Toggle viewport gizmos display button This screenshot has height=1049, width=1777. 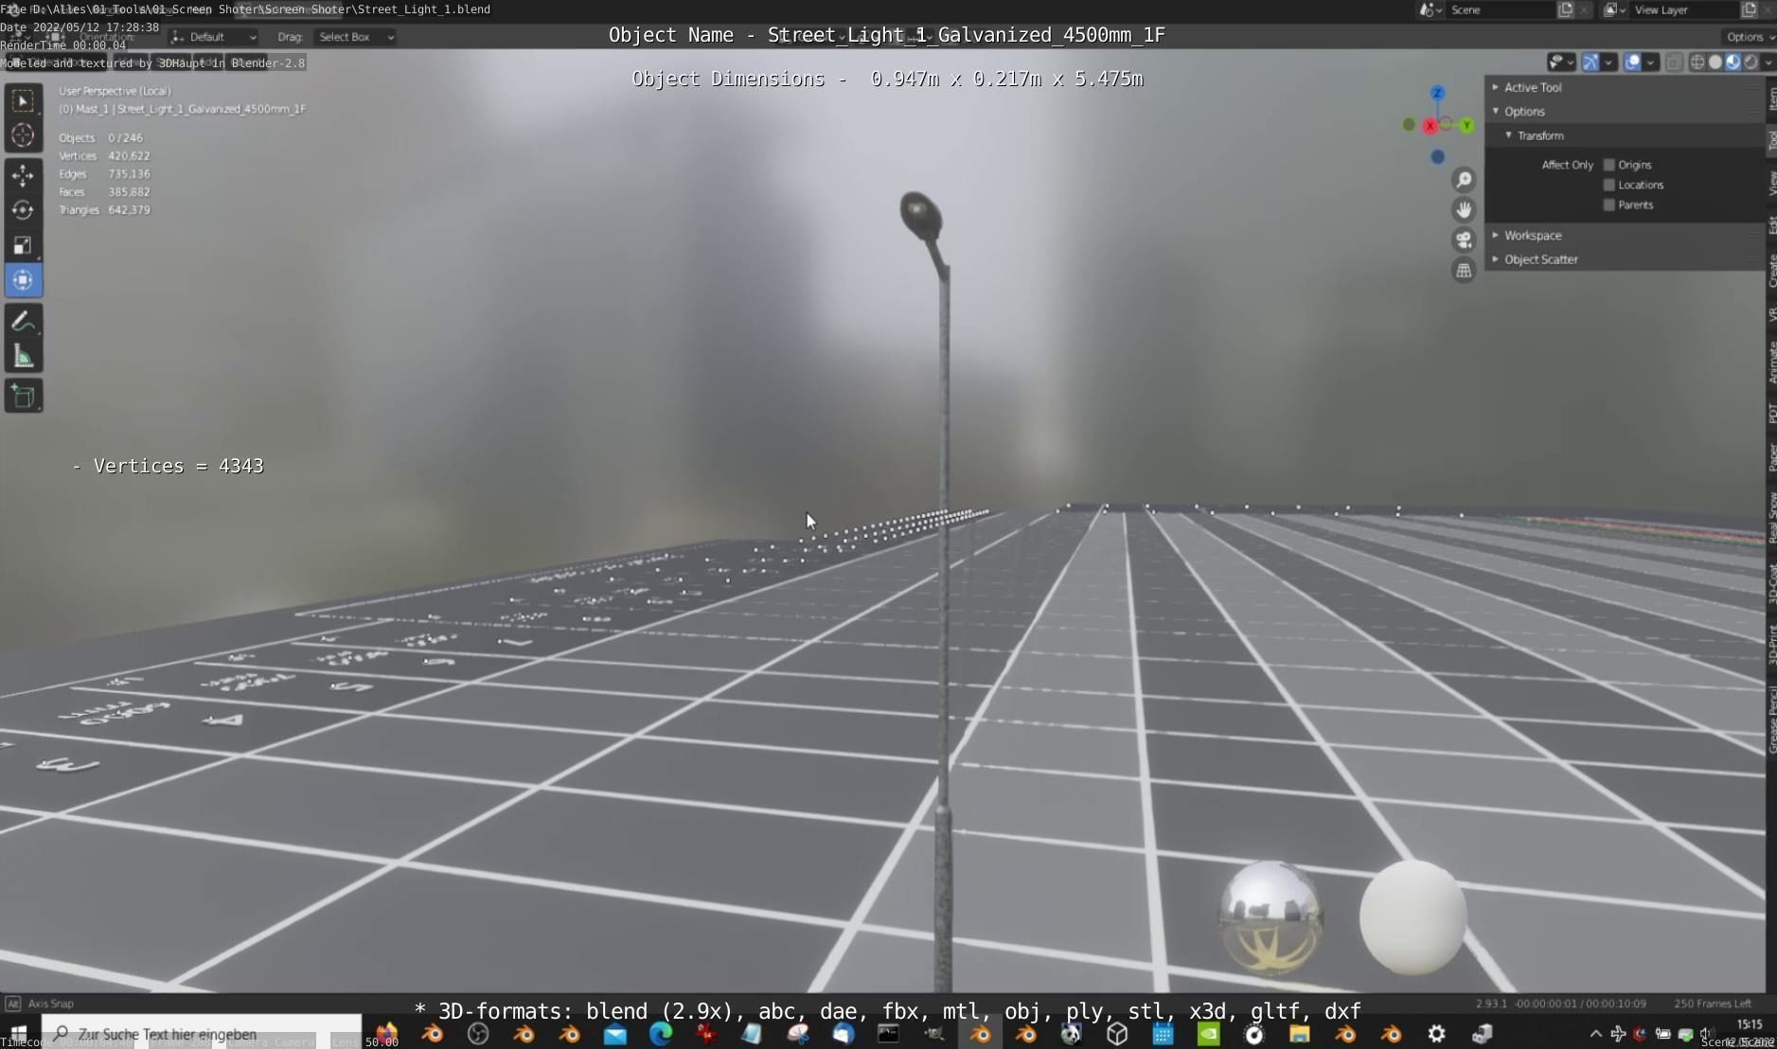1590,62
